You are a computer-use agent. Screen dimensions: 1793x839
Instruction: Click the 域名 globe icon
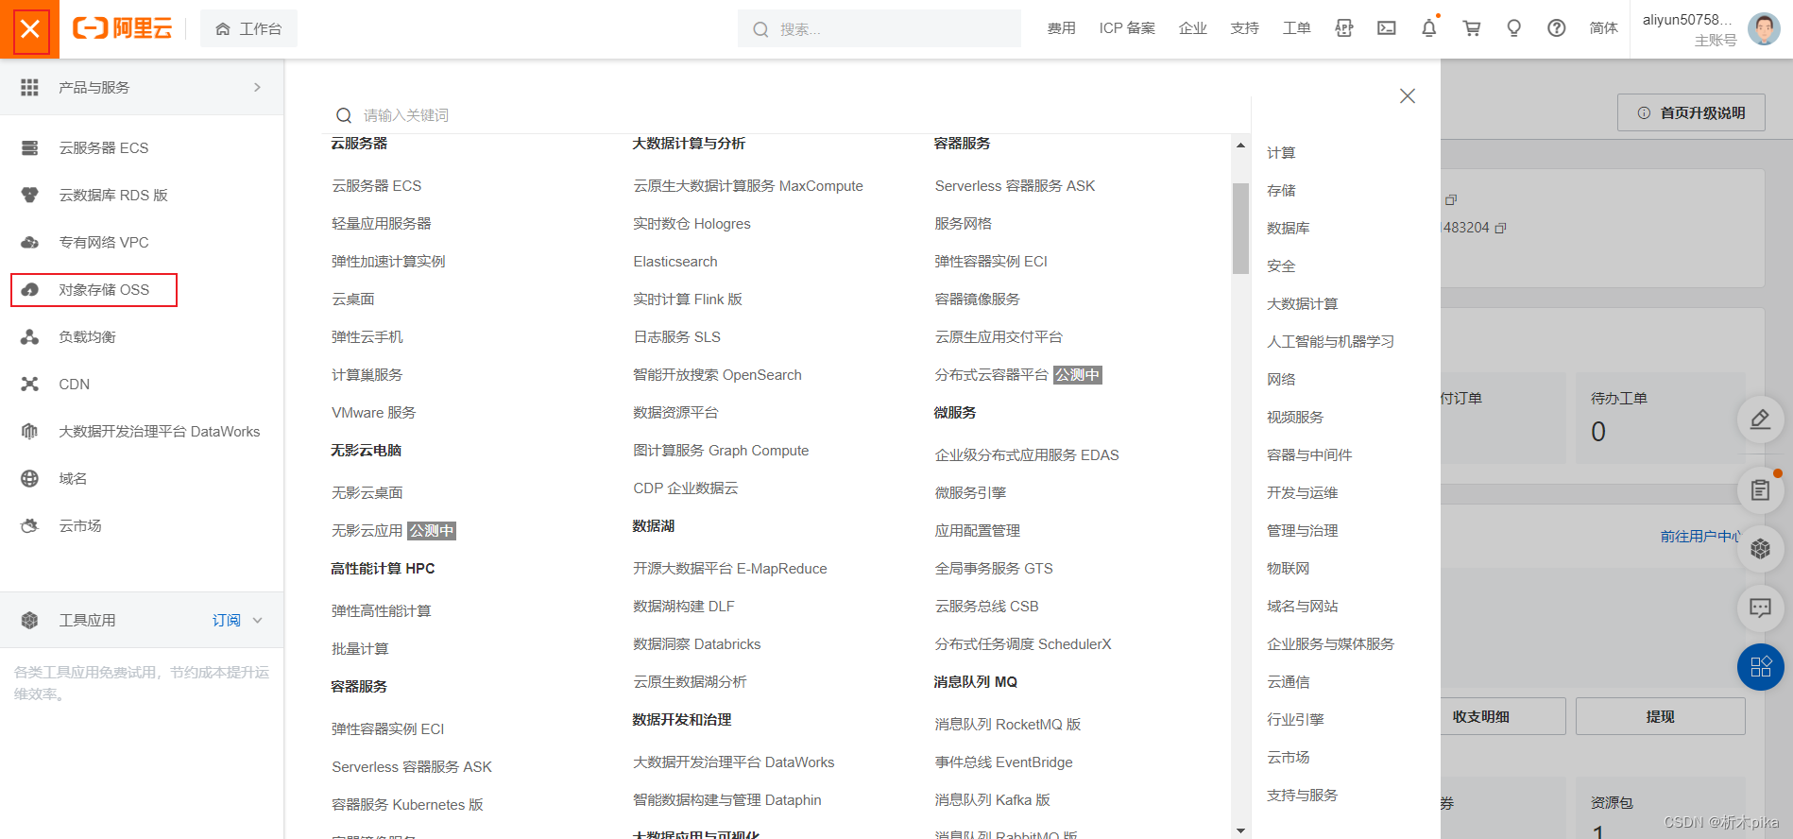[x=29, y=478]
